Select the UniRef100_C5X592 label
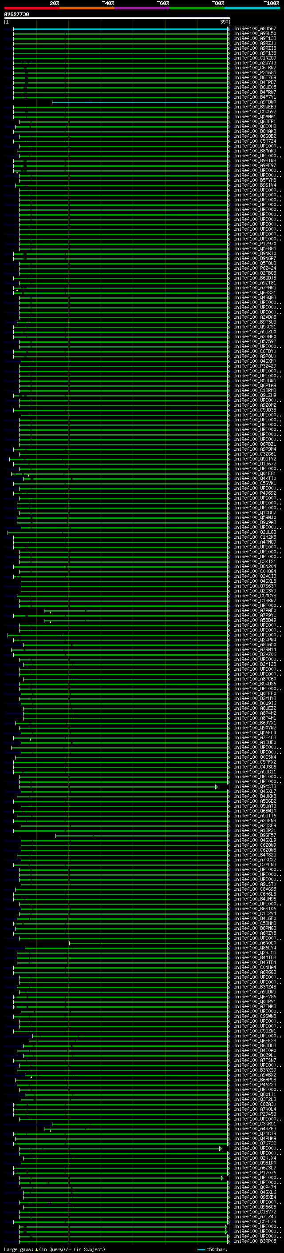Viewport: 284px width, 1253px height. (255, 112)
